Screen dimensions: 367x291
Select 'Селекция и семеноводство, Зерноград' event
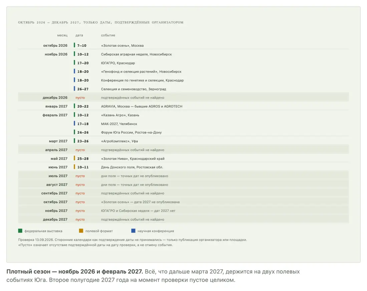click(x=133, y=89)
